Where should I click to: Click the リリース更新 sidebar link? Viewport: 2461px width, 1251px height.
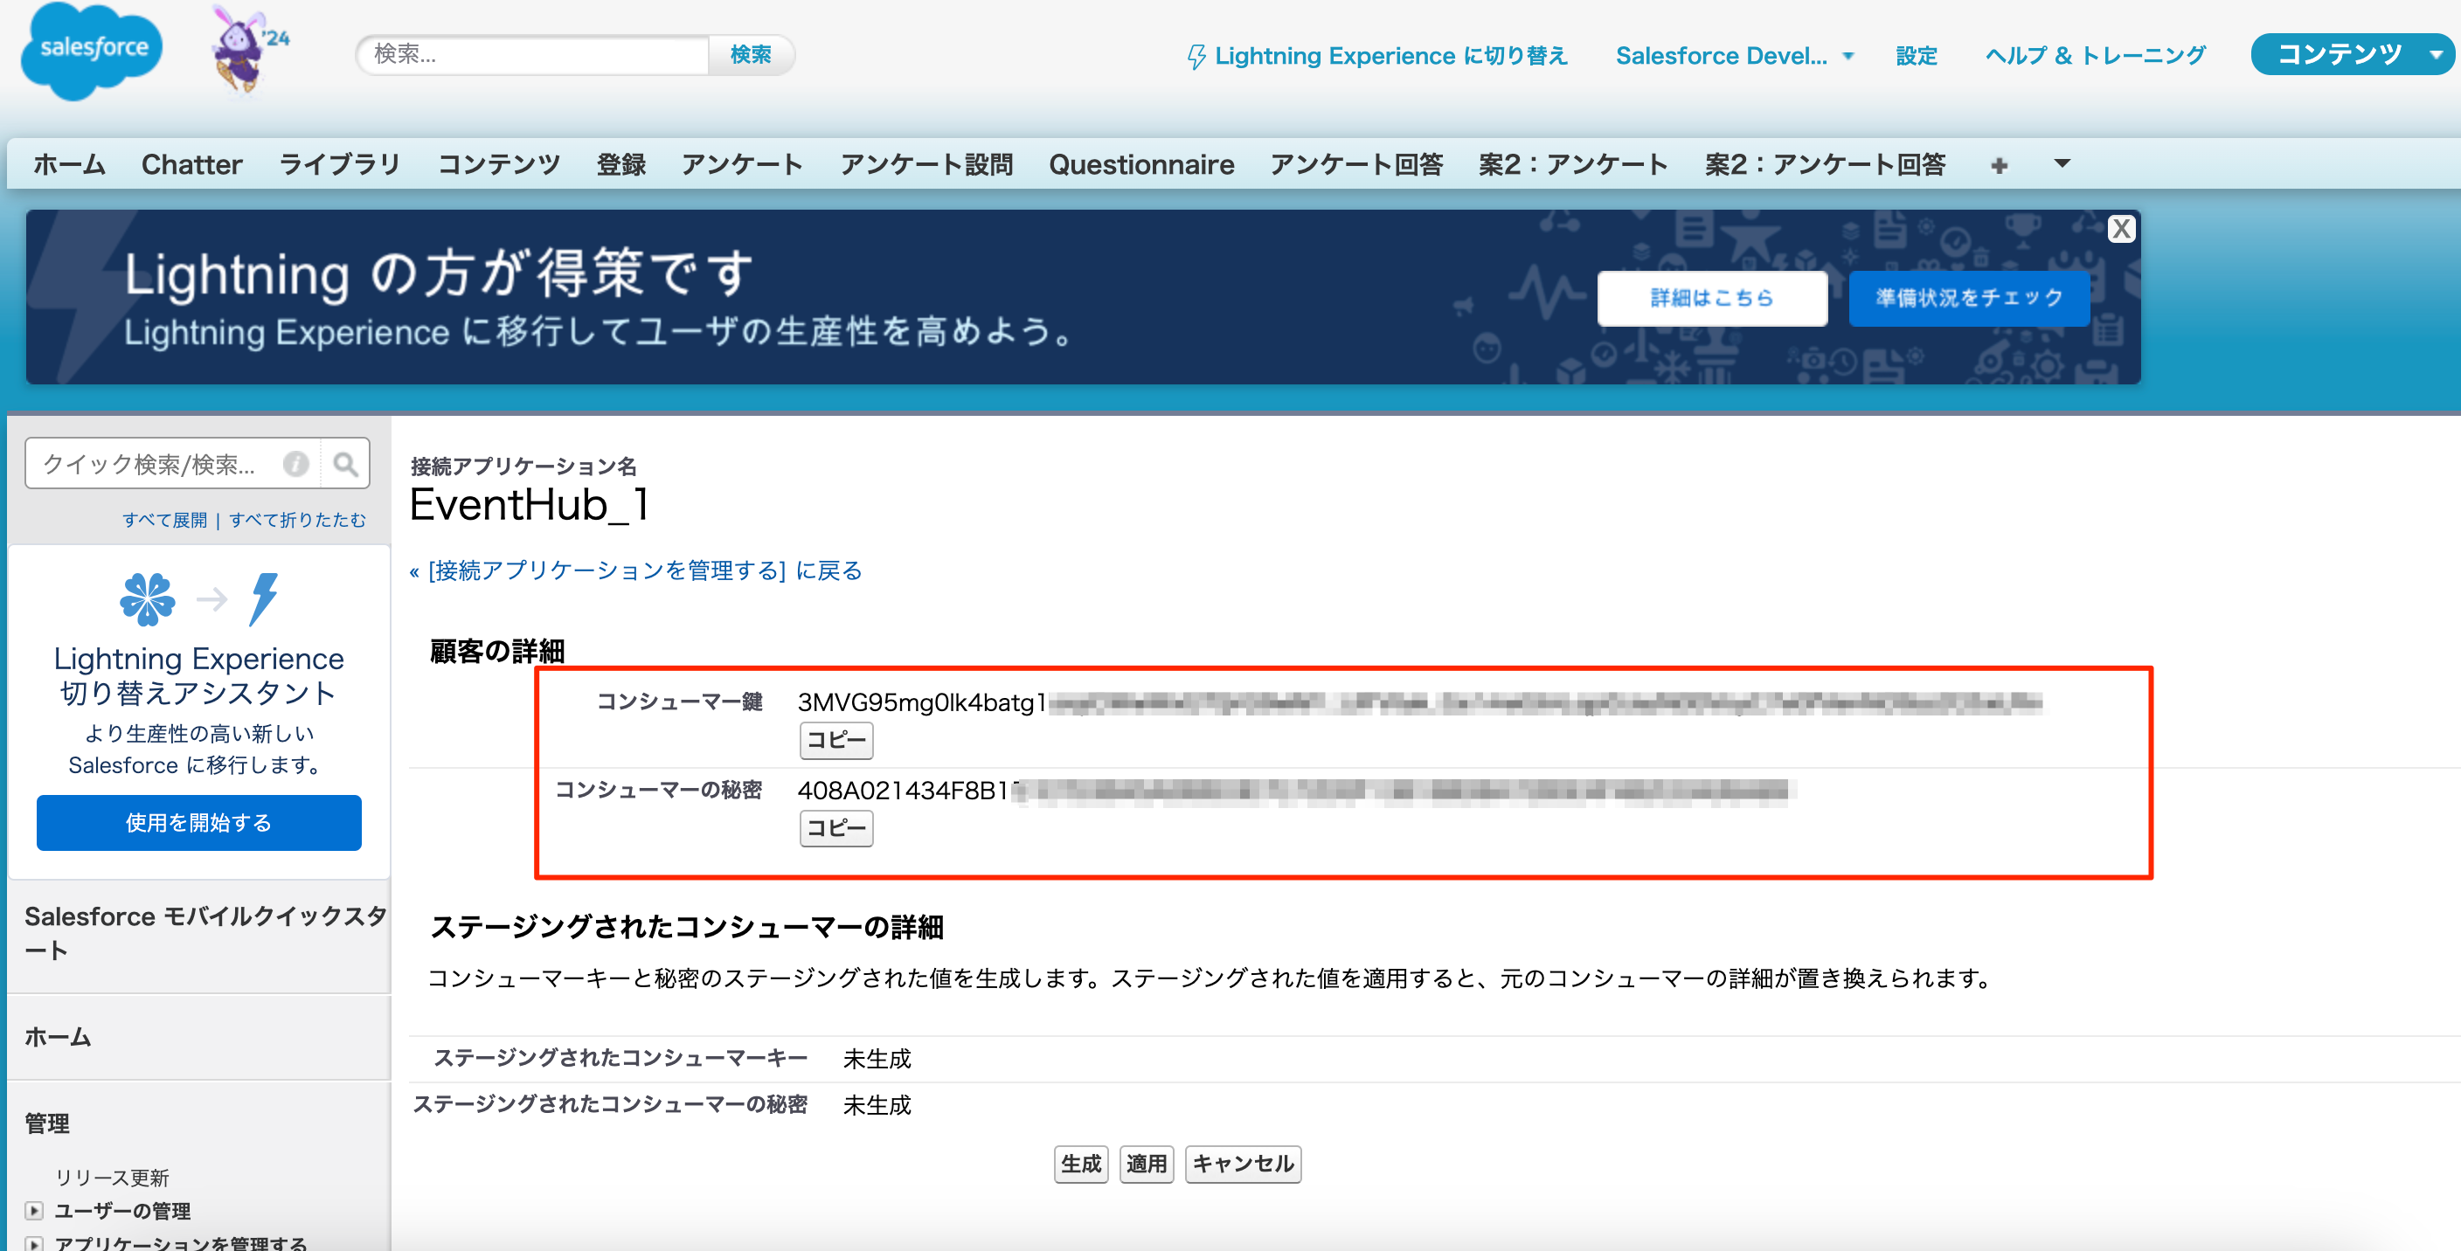coord(112,1178)
